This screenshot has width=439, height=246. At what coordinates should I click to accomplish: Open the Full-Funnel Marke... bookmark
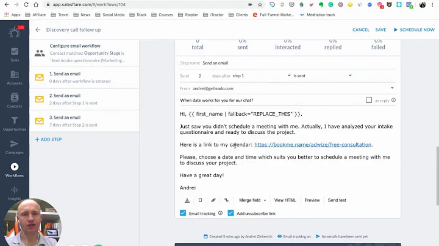(273, 15)
